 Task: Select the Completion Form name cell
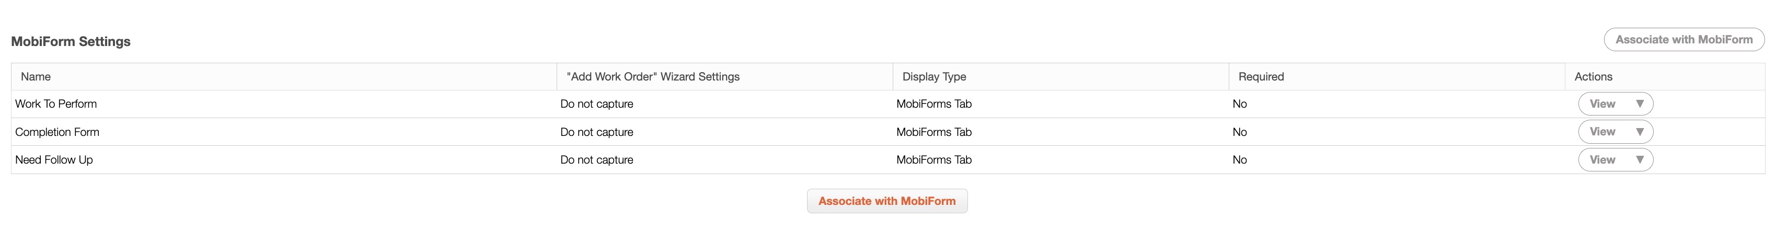pos(57,132)
